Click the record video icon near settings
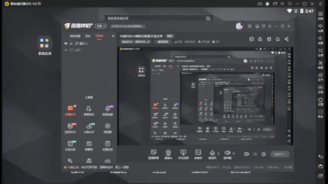Screen dimensions: 328x184 [247, 154]
